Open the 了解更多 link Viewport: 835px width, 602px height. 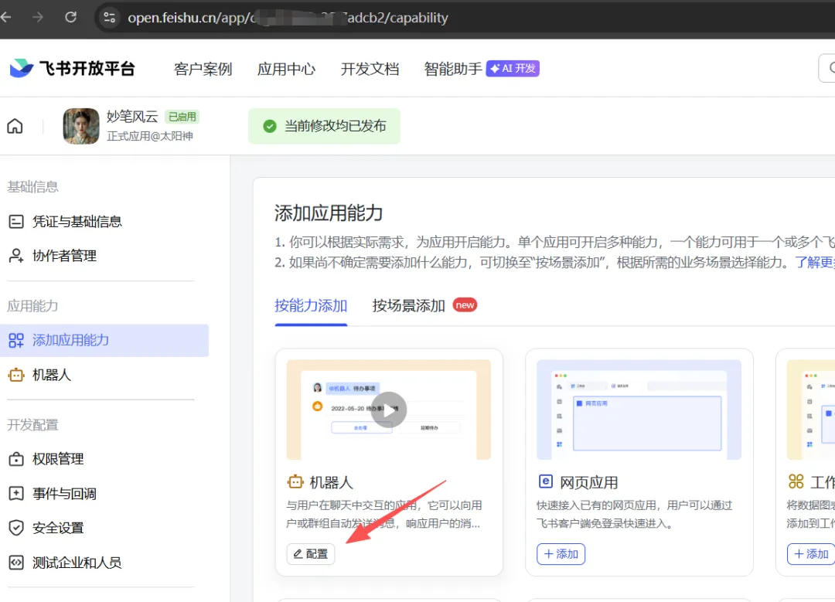coord(815,263)
